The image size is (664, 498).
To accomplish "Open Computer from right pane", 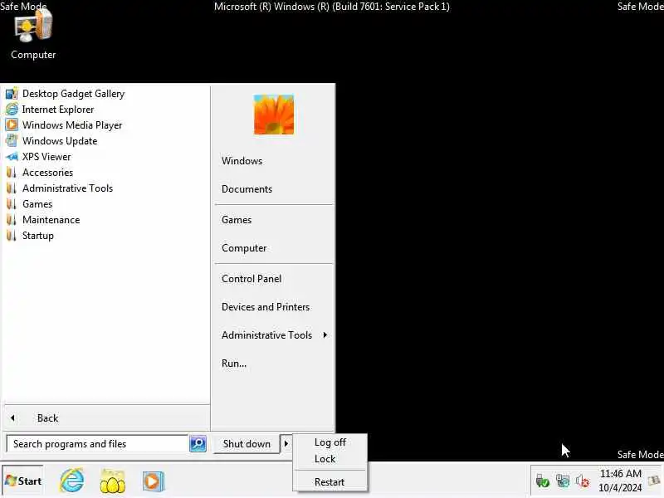I will click(x=244, y=248).
